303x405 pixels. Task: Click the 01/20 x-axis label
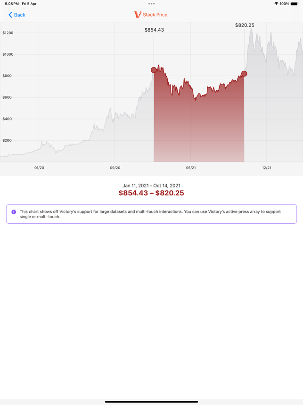pos(39,168)
